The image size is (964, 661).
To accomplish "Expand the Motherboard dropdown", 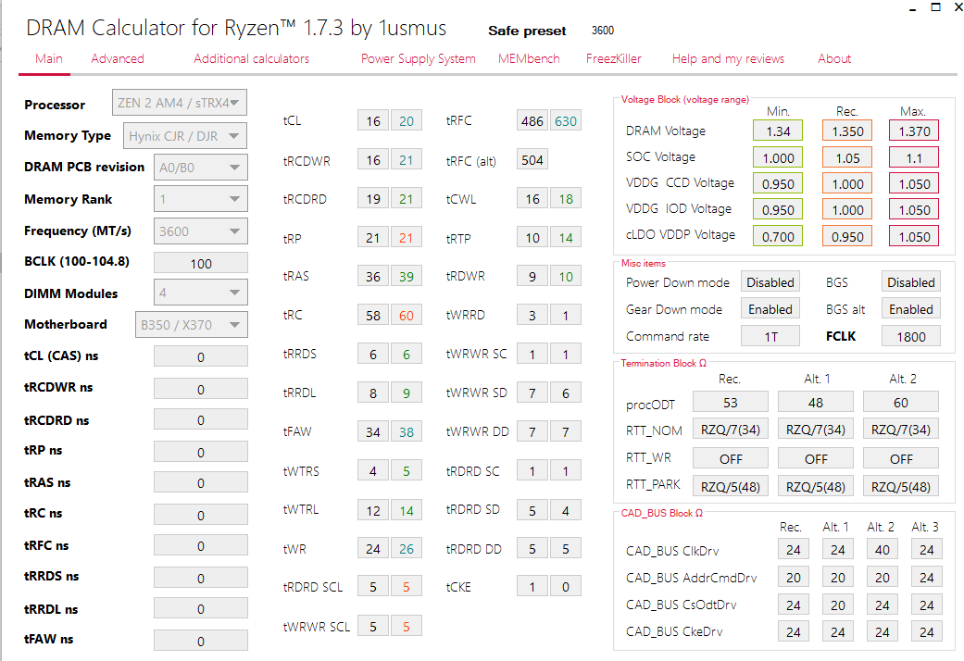I will (x=191, y=325).
